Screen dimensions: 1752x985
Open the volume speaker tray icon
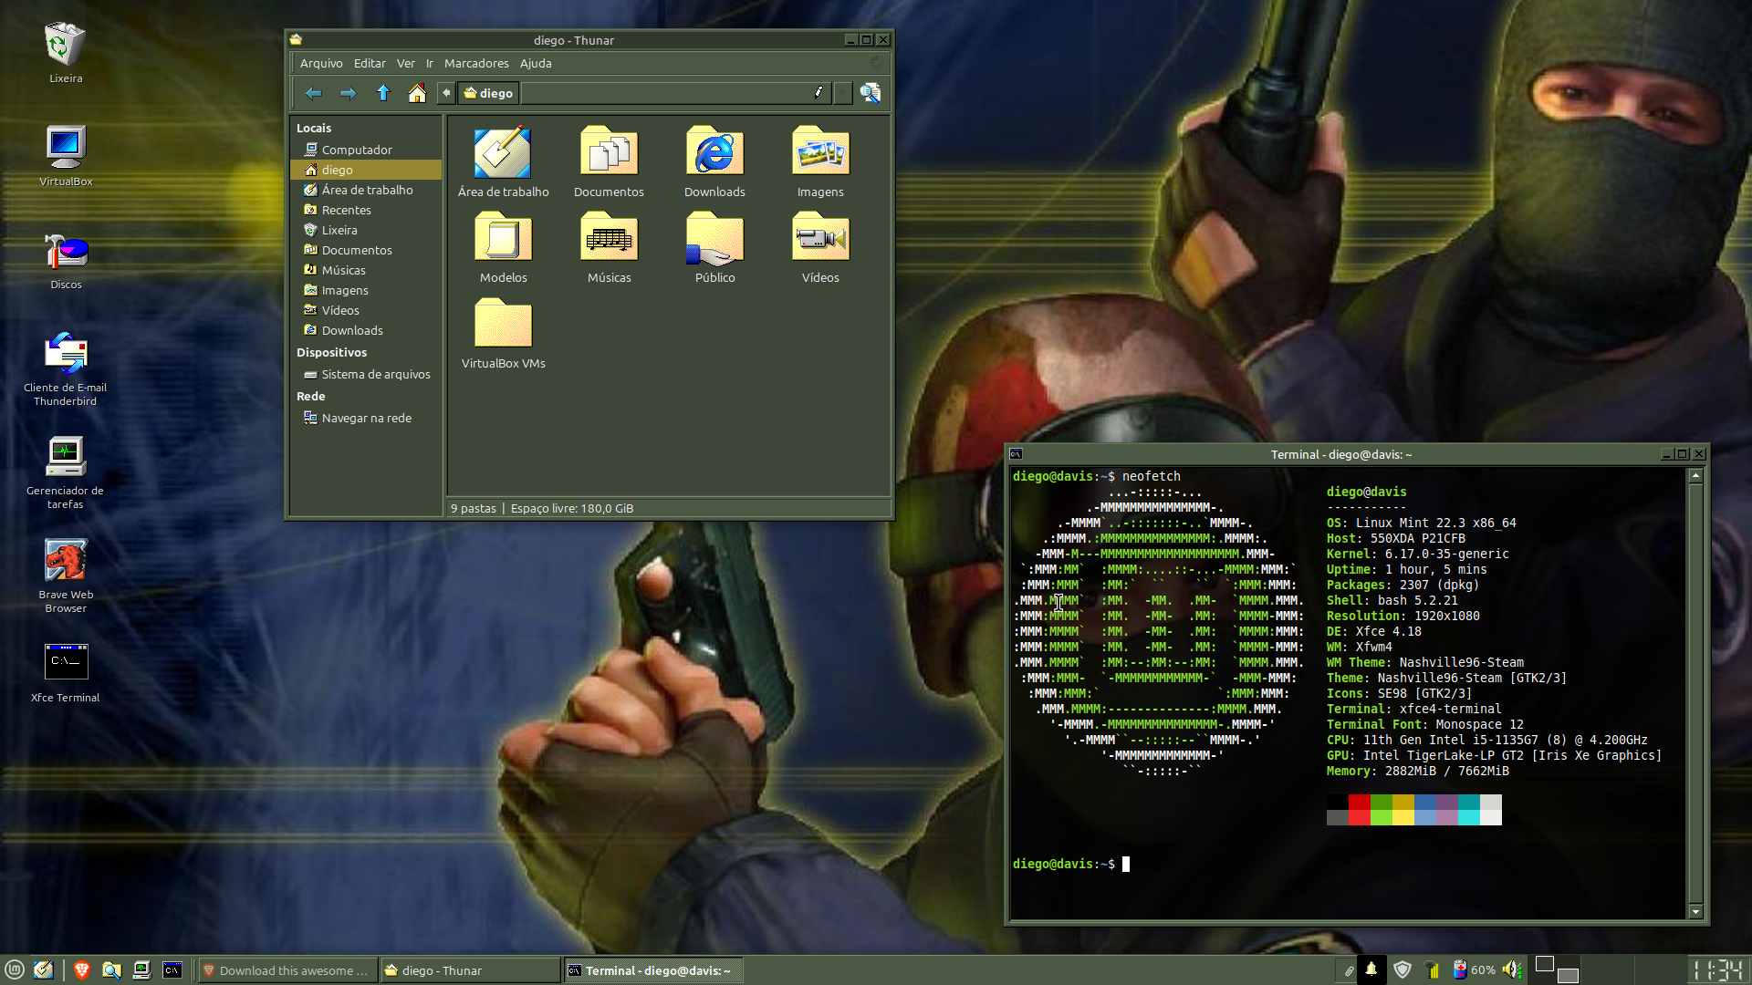tap(1512, 969)
